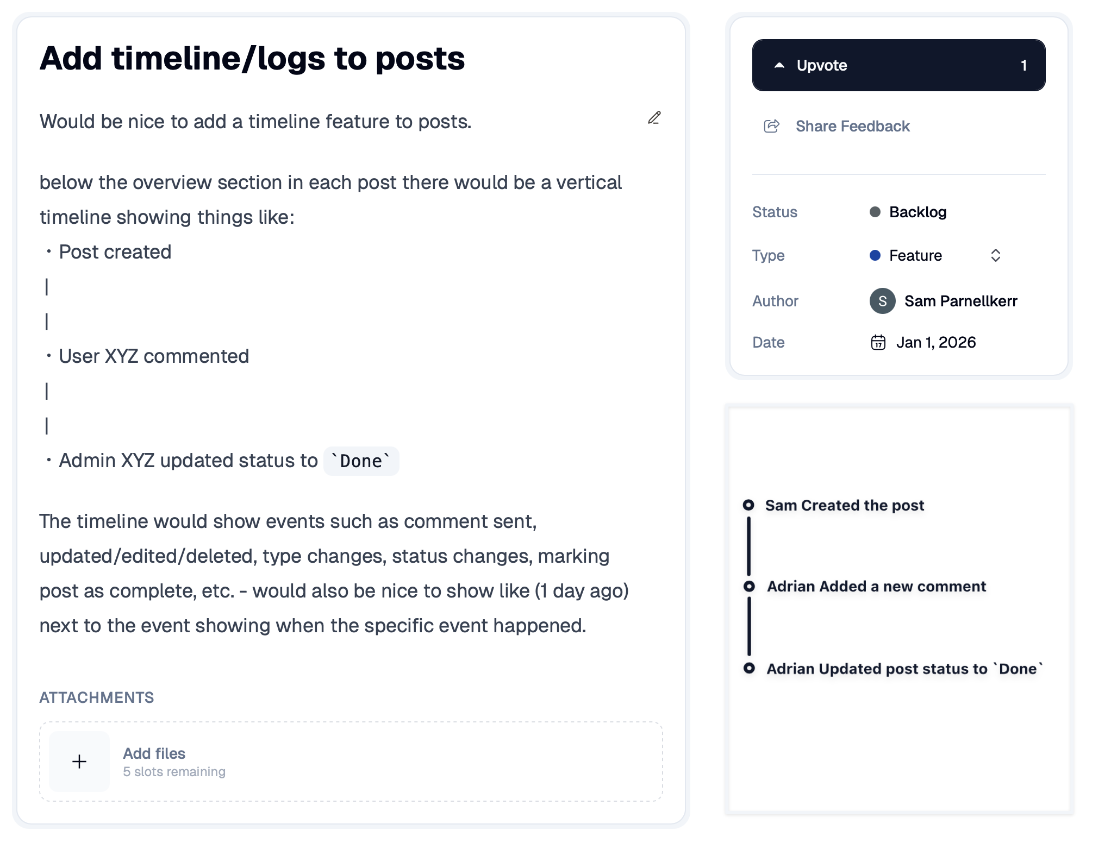The height and width of the screenshot is (843, 1111).
Task: Click the upvote count number
Action: pyautogui.click(x=1023, y=65)
